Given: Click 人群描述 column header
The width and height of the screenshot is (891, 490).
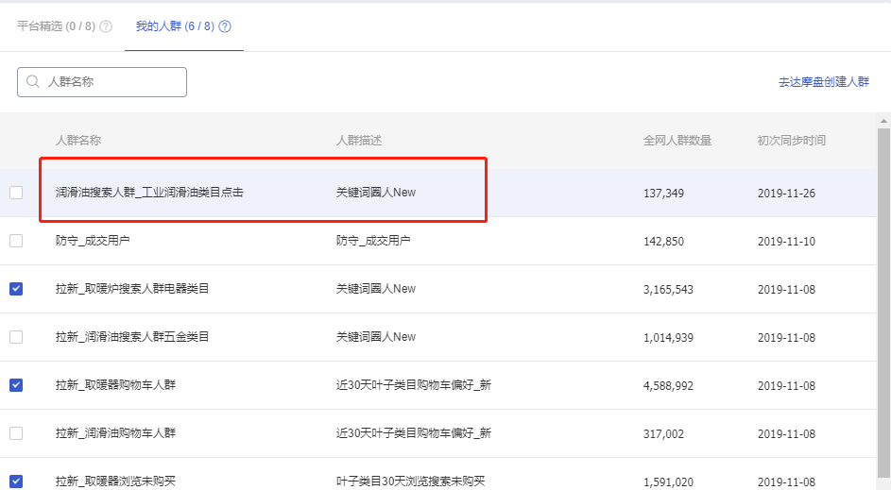Looking at the screenshot, I should pos(359,141).
